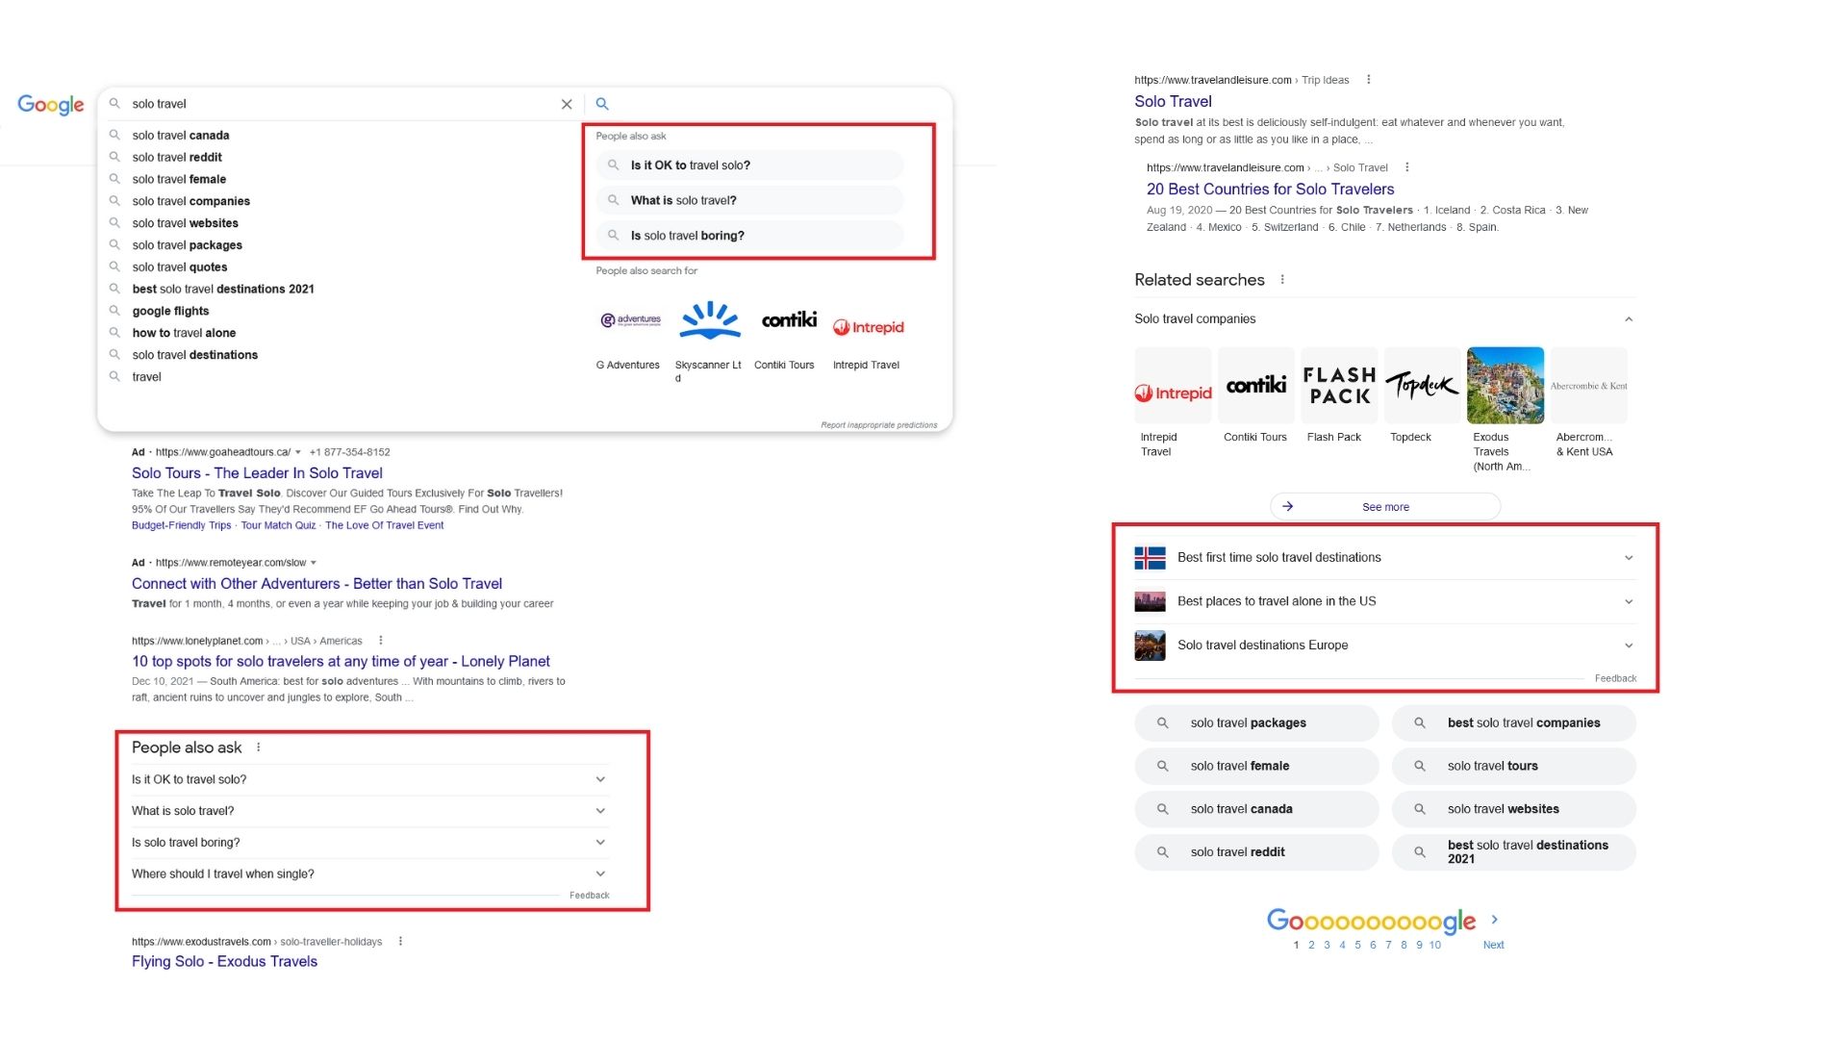Open the Intrepid Travel logo in dropdown
This screenshot has height=1039, width=1847.
869,327
